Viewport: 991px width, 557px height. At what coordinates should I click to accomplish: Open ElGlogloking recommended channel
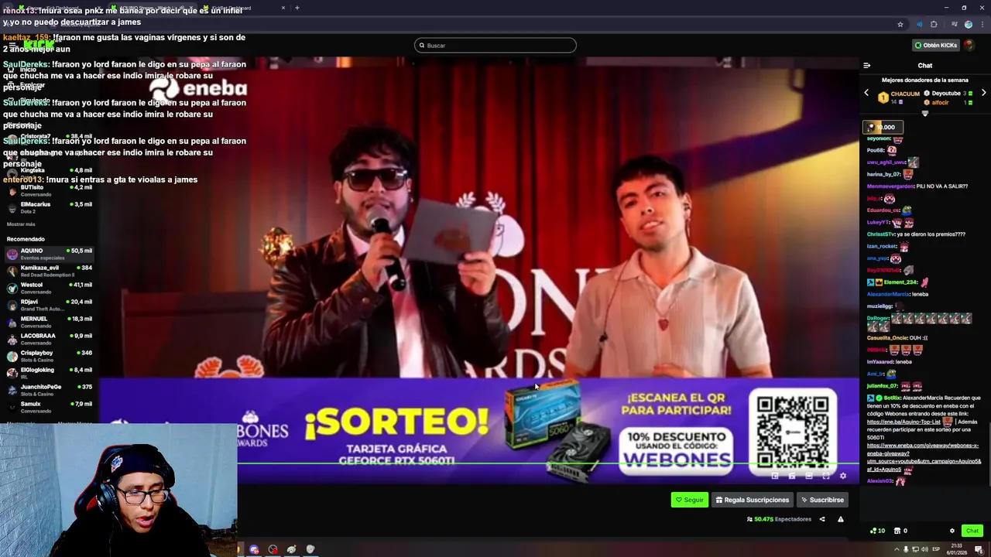pyautogui.click(x=49, y=373)
